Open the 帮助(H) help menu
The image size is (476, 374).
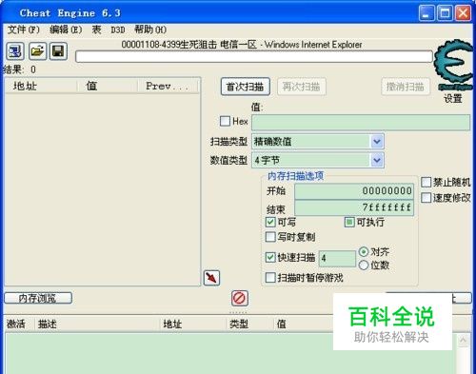(x=150, y=30)
